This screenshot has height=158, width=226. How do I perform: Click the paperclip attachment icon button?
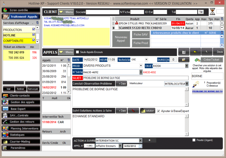coord(184,51)
